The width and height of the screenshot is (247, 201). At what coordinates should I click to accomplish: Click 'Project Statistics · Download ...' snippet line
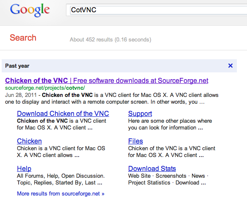tap(167, 182)
